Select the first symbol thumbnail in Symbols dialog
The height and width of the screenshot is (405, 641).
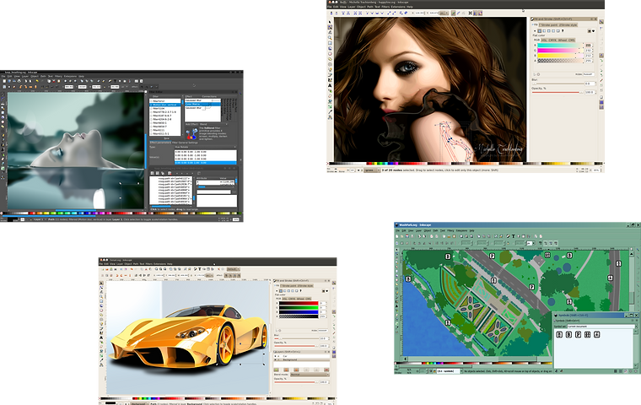coord(559,335)
